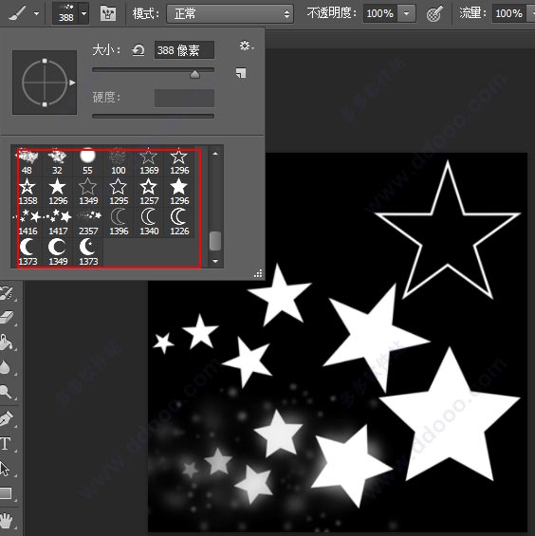Open the blend mode dropdown showing 正常

230,13
